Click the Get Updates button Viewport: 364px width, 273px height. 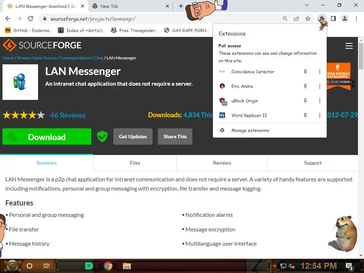click(133, 136)
